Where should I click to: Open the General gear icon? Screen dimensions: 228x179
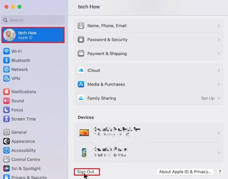click(6, 132)
